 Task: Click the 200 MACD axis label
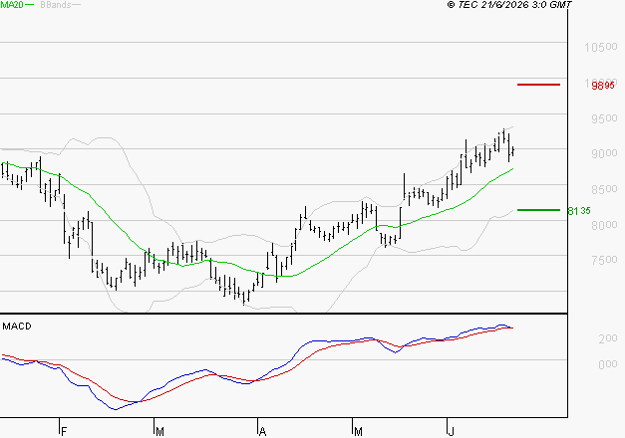pyautogui.click(x=608, y=338)
